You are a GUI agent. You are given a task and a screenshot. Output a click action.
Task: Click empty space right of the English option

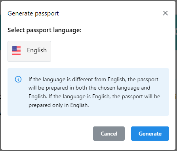click(x=110, y=51)
